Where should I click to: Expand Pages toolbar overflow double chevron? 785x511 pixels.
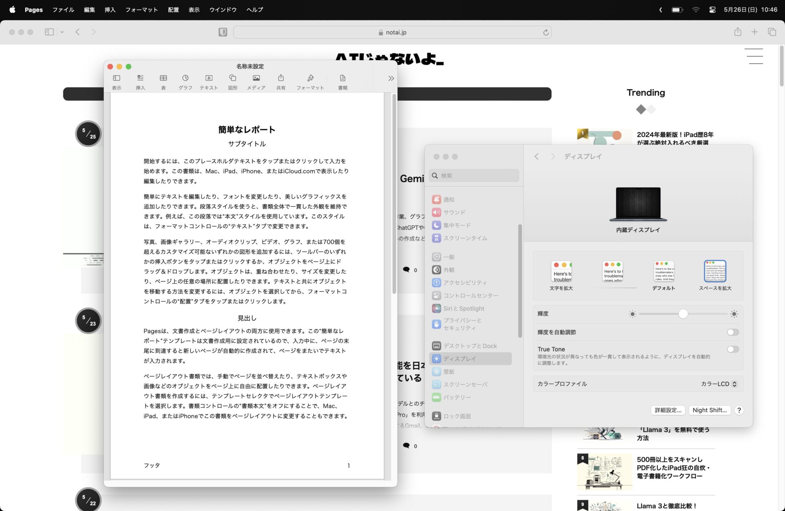click(x=391, y=79)
